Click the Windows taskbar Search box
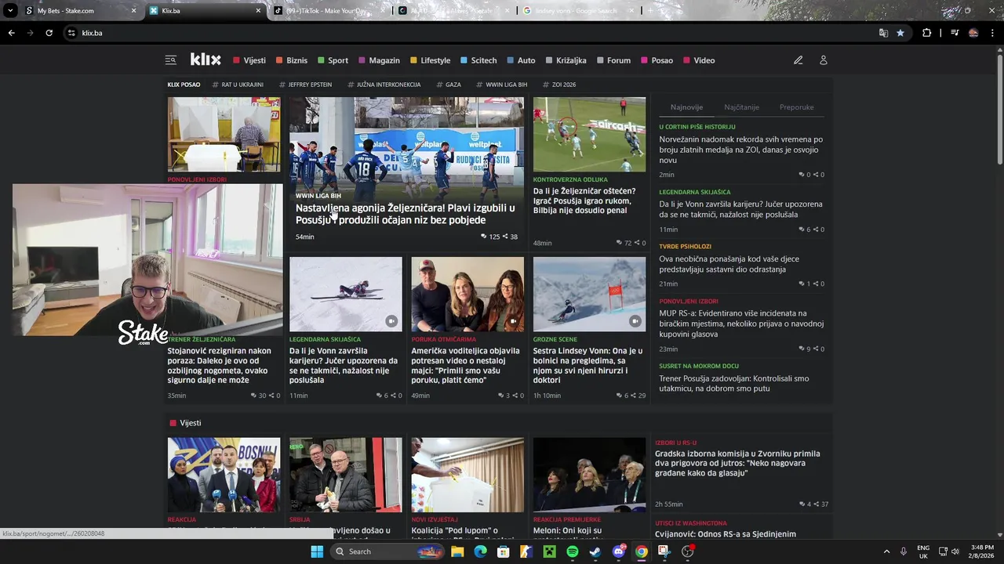 (x=388, y=551)
